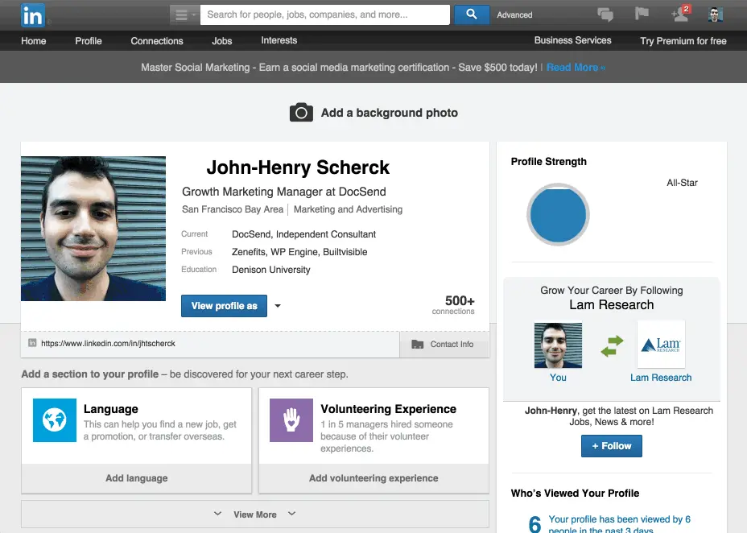
Task: Open the messages speech bubble icon
Action: 605,14
